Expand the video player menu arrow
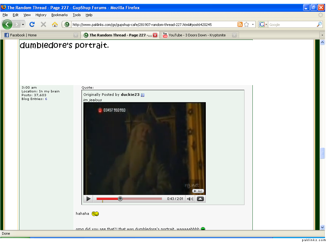This screenshot has height=242, width=326. [x=200, y=199]
